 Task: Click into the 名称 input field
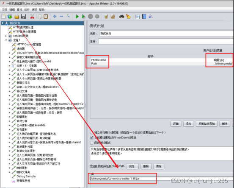[x=166, y=34]
